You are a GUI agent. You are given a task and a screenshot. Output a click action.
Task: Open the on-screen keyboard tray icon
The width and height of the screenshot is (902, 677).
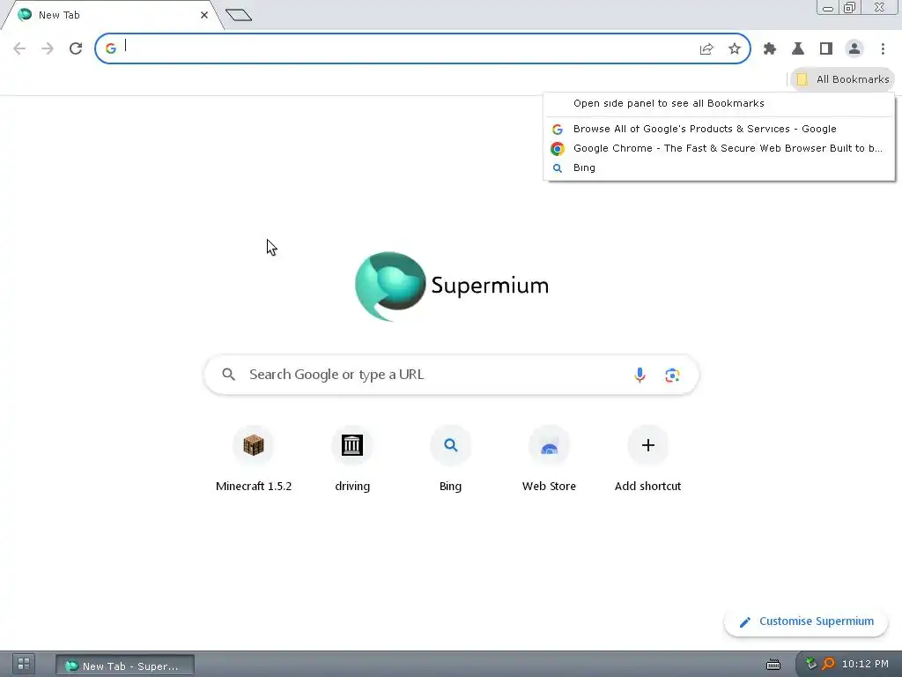(773, 665)
